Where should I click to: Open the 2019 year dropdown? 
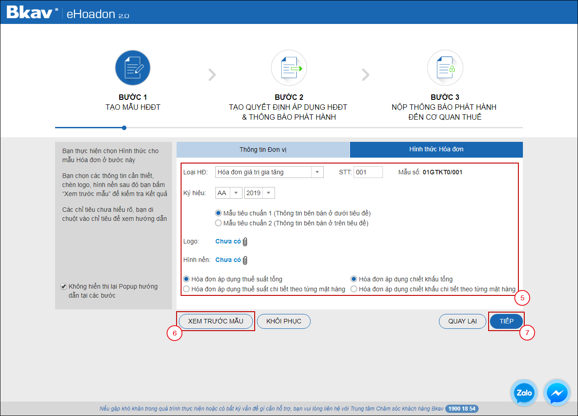(260, 193)
